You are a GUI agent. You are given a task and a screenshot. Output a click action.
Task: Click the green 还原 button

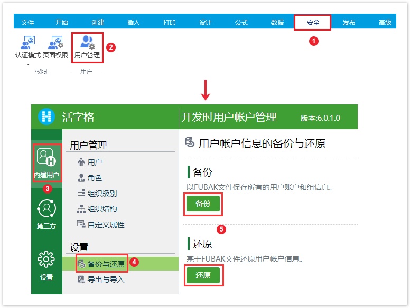pos(203,275)
